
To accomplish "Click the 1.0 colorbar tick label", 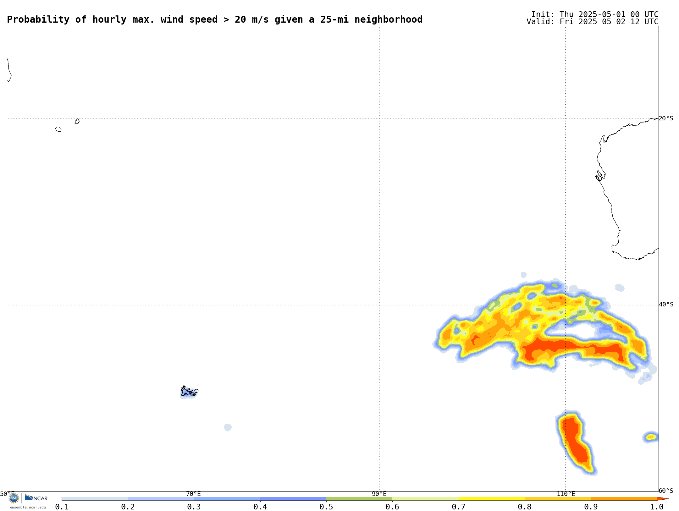I will pyautogui.click(x=657, y=507).
